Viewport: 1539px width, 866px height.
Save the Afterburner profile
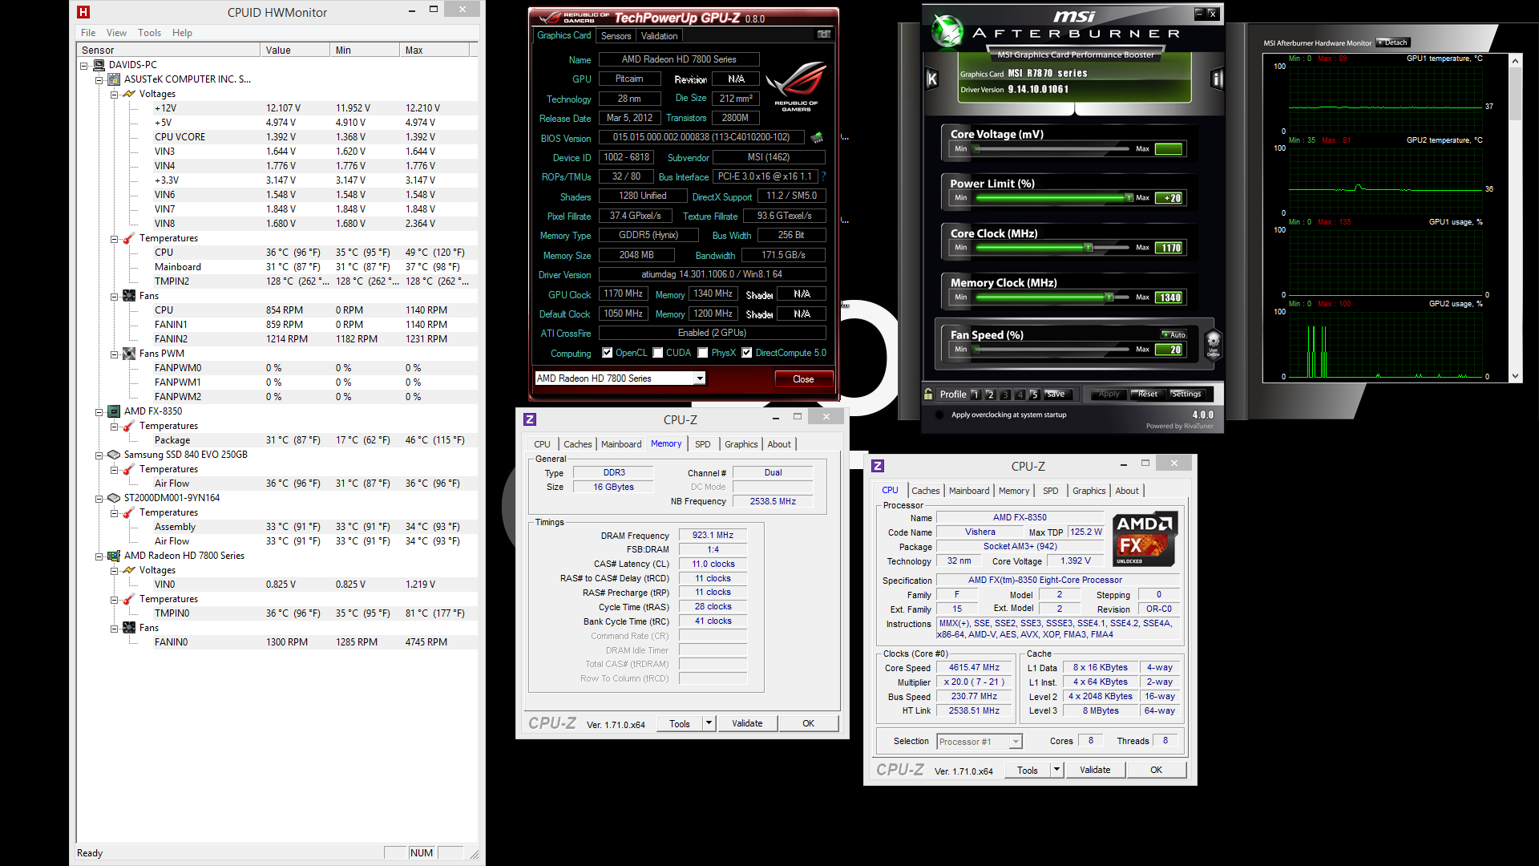point(1056,395)
